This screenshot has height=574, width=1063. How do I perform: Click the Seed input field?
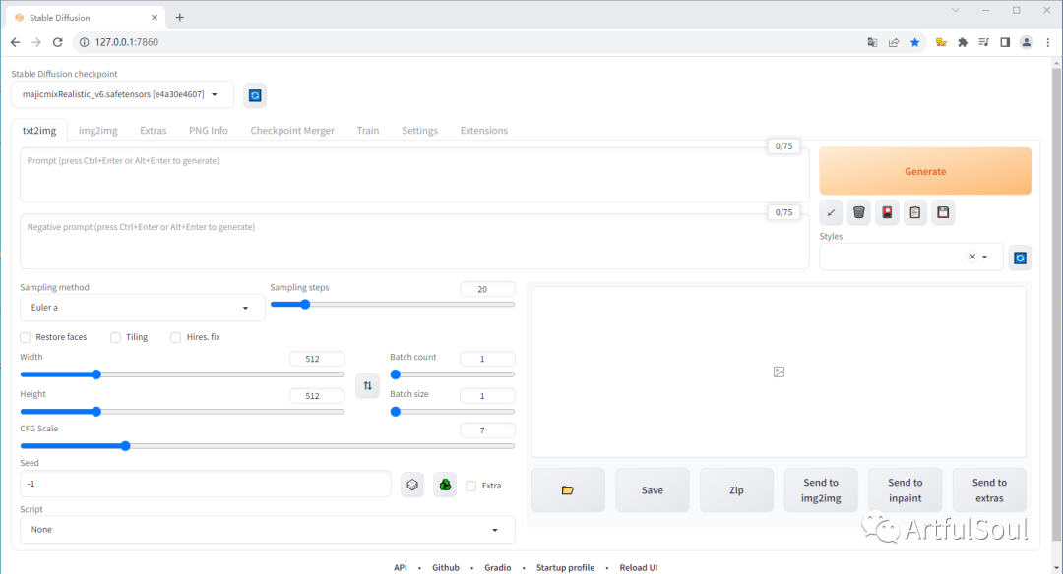tap(206, 484)
